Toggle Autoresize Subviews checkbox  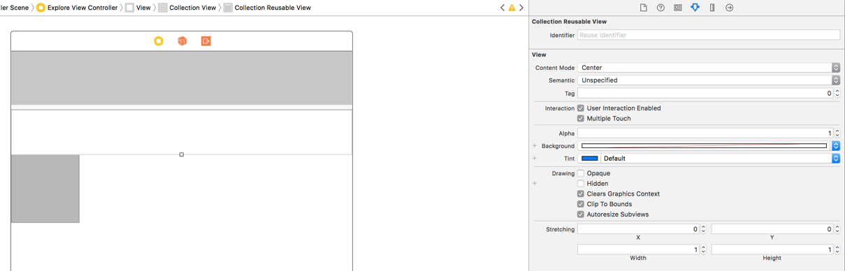click(581, 214)
